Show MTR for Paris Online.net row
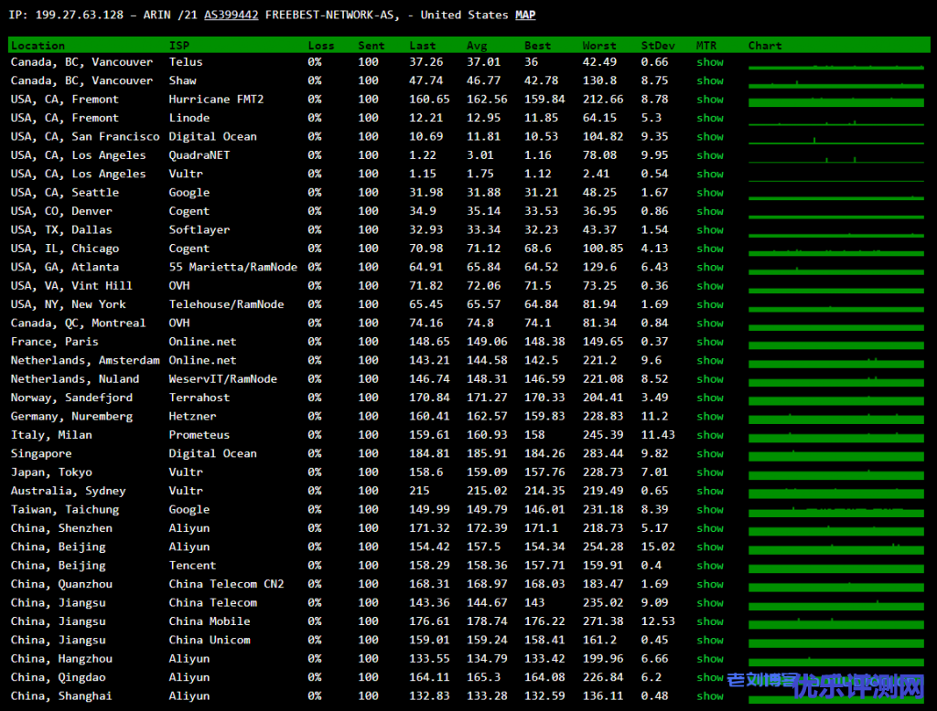 point(709,342)
